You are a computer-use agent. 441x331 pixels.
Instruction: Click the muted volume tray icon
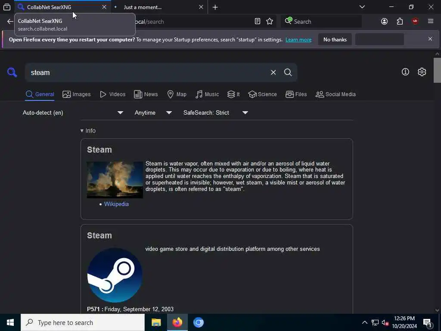(385, 322)
